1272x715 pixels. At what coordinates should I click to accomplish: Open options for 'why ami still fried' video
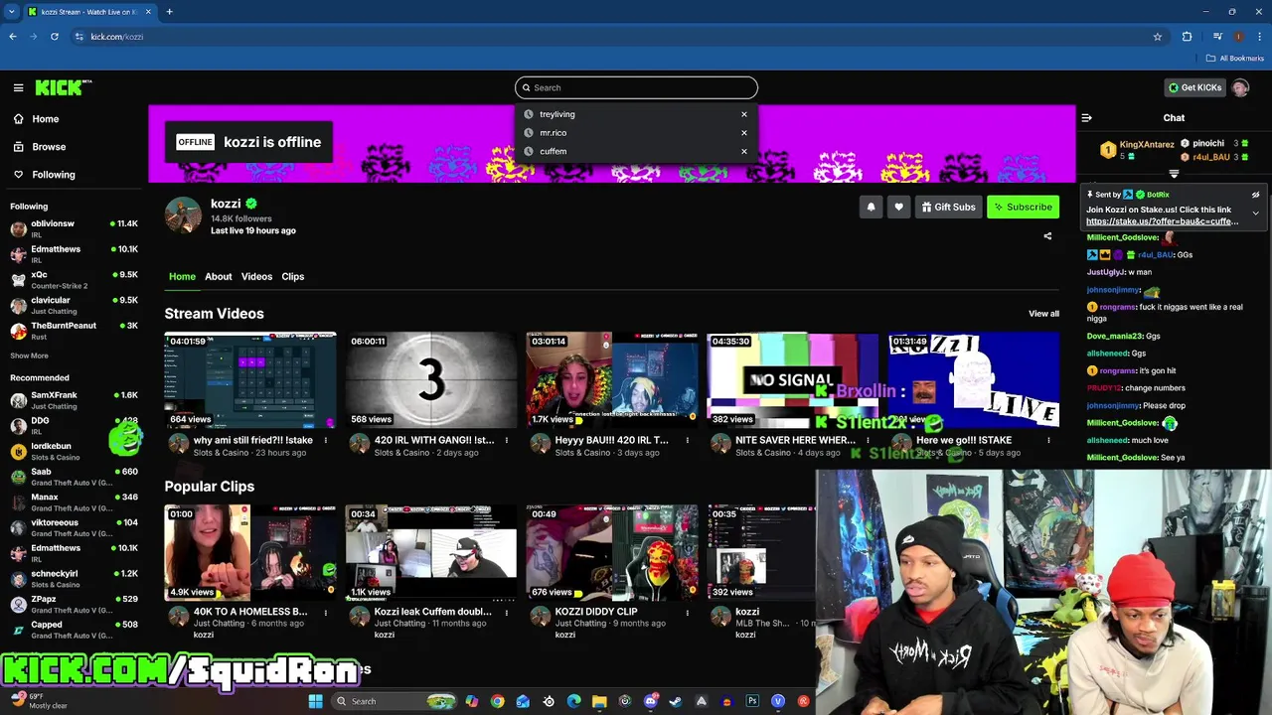point(326,440)
